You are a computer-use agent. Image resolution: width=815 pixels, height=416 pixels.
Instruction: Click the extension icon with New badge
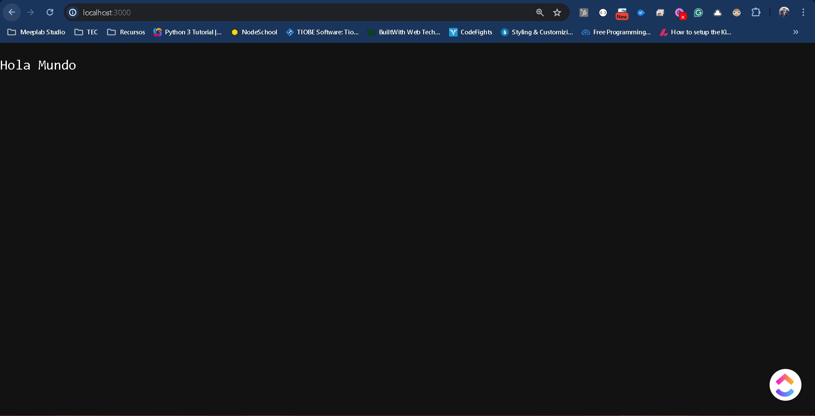point(622,13)
